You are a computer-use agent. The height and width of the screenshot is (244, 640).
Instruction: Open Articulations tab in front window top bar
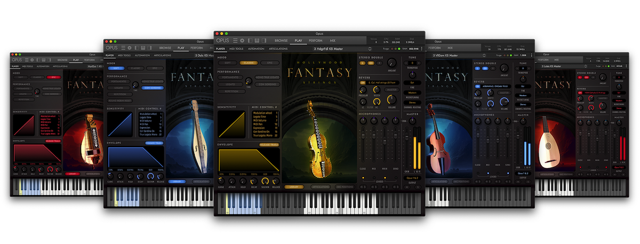tap(278, 48)
